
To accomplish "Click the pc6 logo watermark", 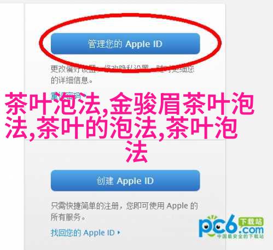I will (x=231, y=226).
